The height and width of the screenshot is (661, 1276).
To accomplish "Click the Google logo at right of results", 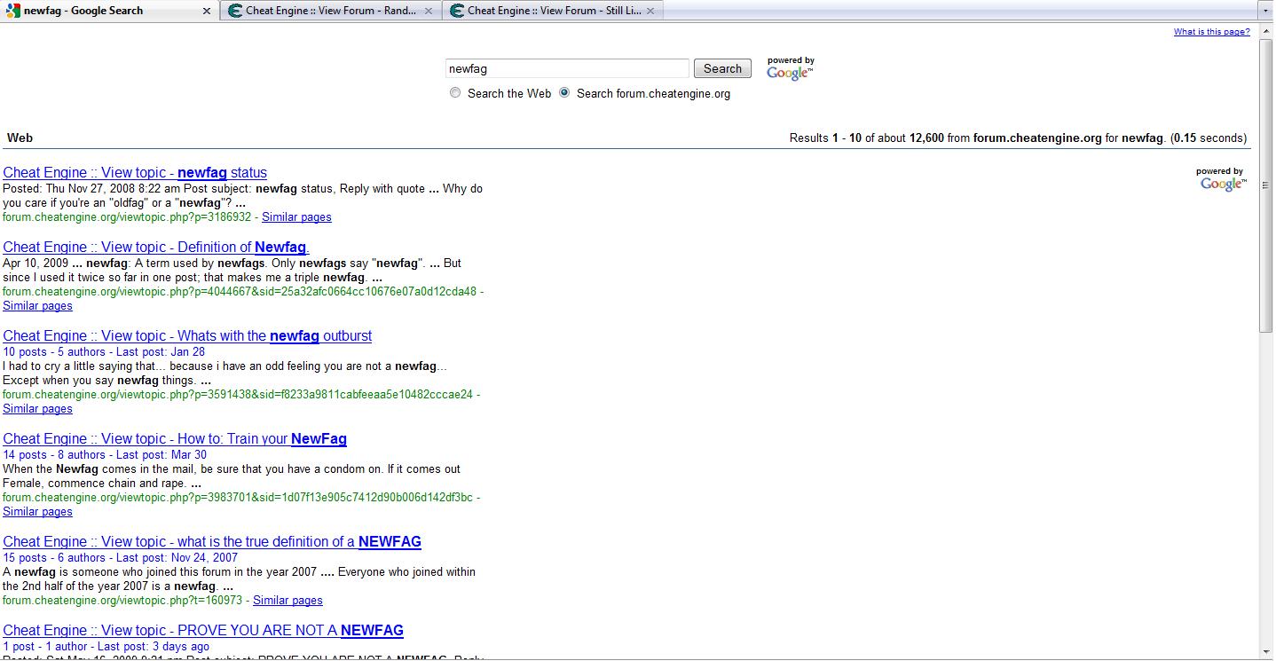I will coord(1222,179).
